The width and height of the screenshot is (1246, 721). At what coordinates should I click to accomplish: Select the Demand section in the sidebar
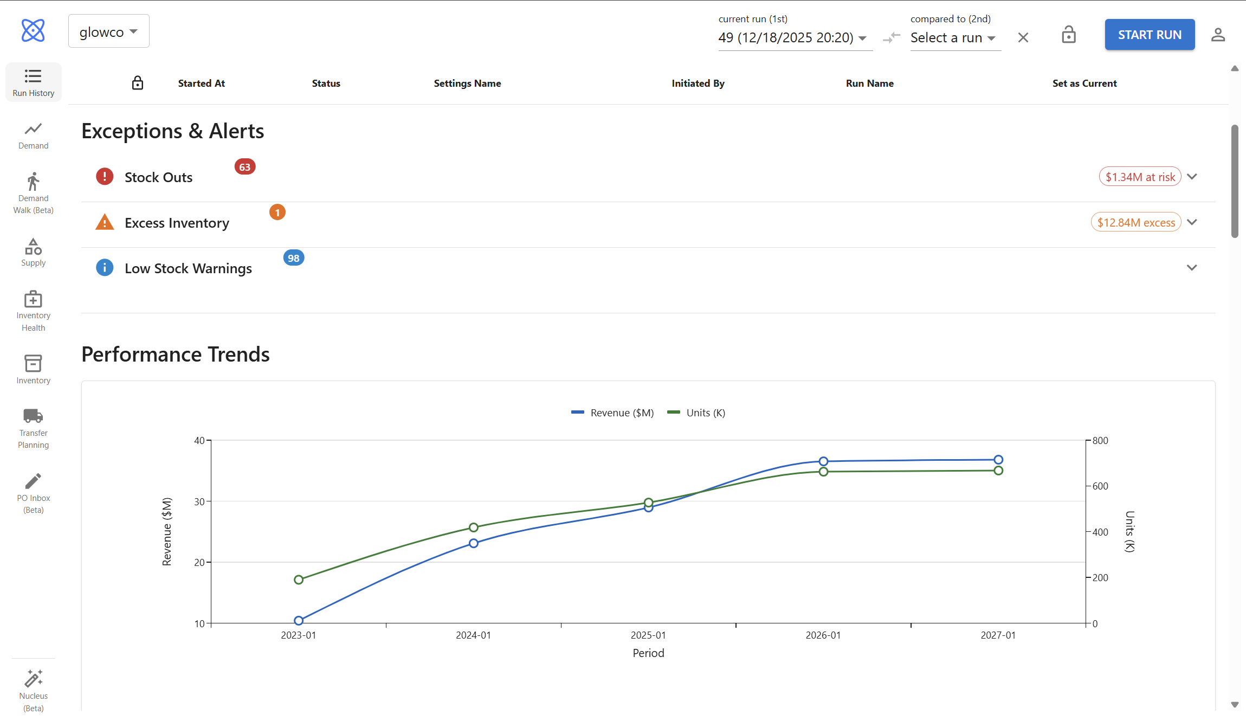(x=33, y=135)
